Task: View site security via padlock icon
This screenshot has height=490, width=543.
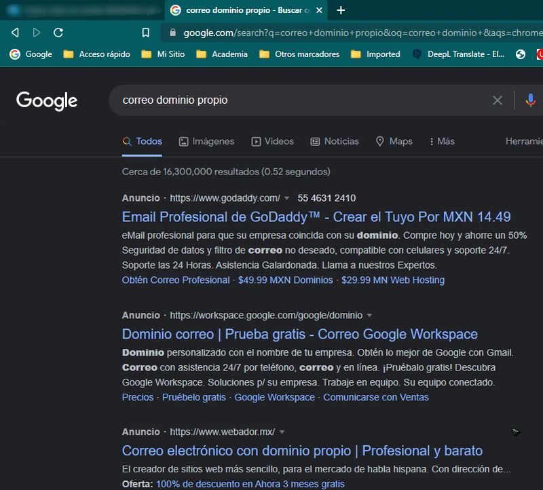Action: (173, 33)
